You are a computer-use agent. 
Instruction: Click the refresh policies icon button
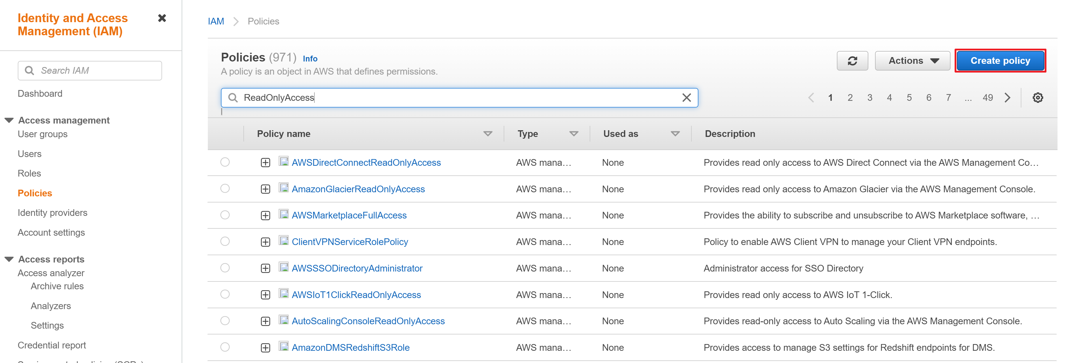coord(852,61)
